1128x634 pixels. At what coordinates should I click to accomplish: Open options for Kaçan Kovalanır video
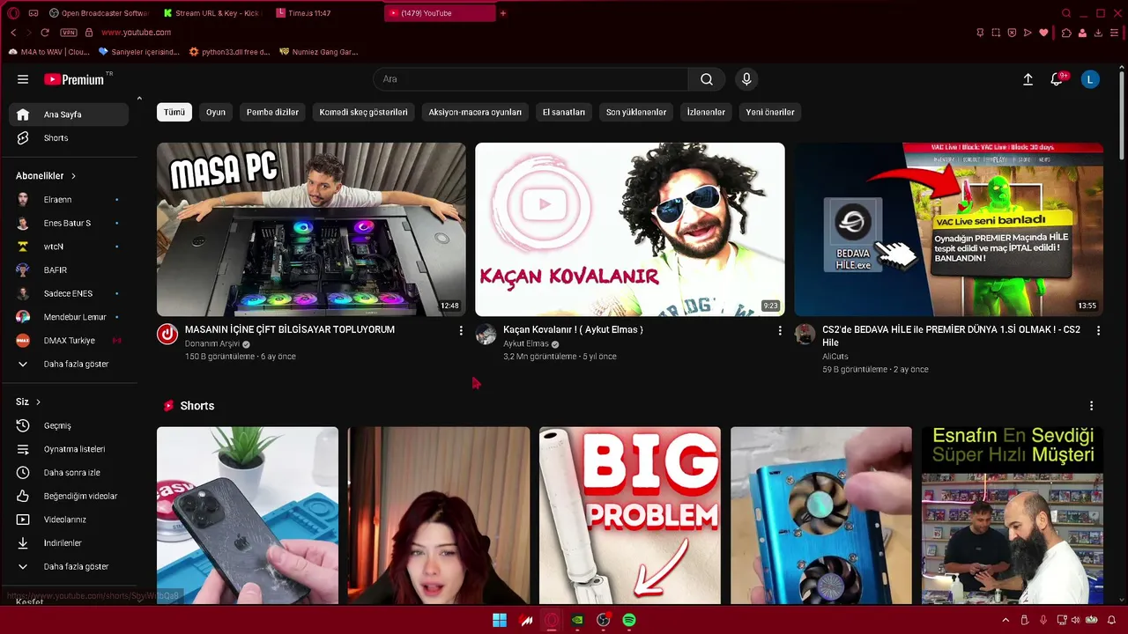[x=780, y=330]
